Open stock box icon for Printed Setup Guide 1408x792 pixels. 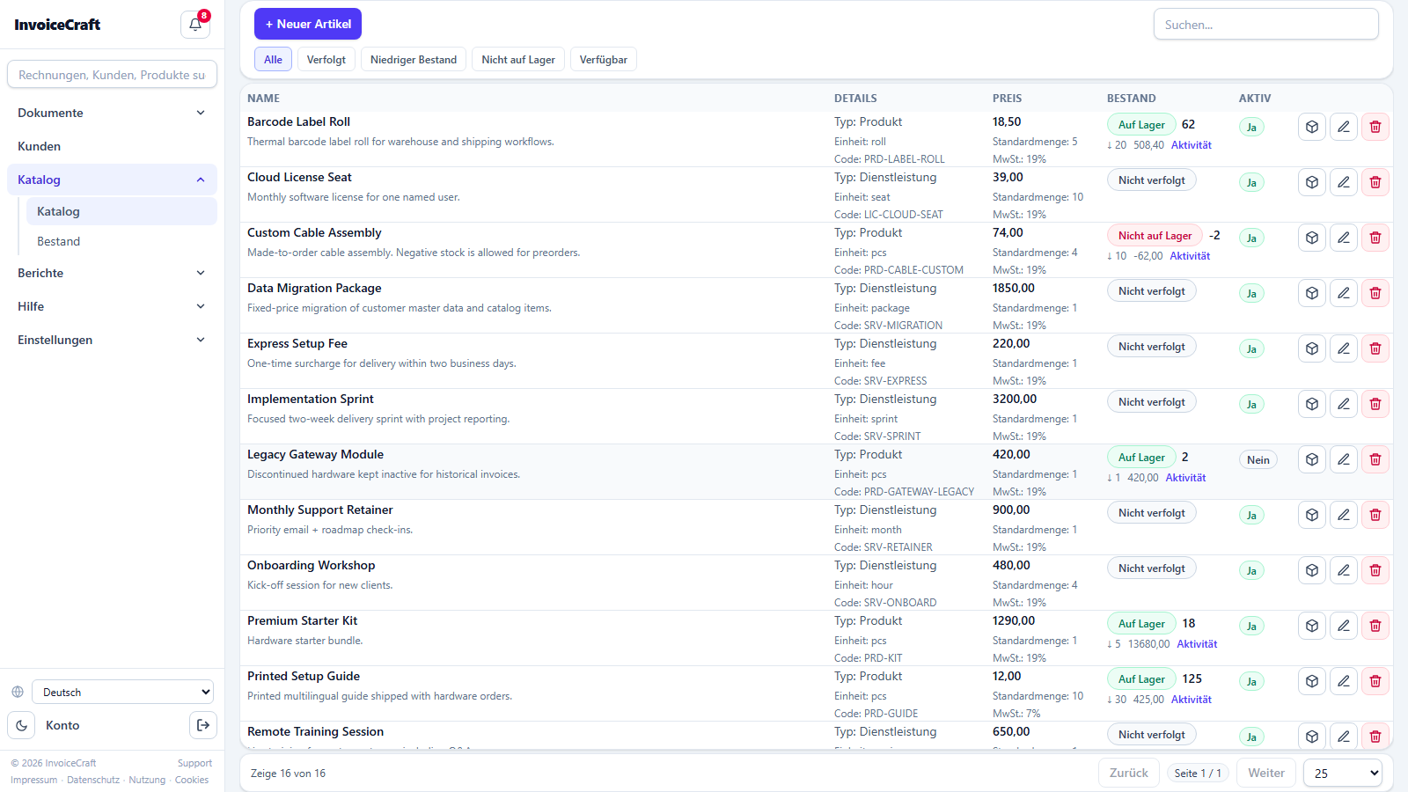tap(1312, 681)
